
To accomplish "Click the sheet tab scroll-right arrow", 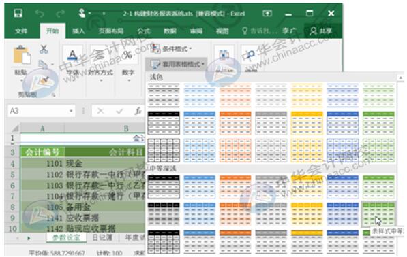I will 29,238.
